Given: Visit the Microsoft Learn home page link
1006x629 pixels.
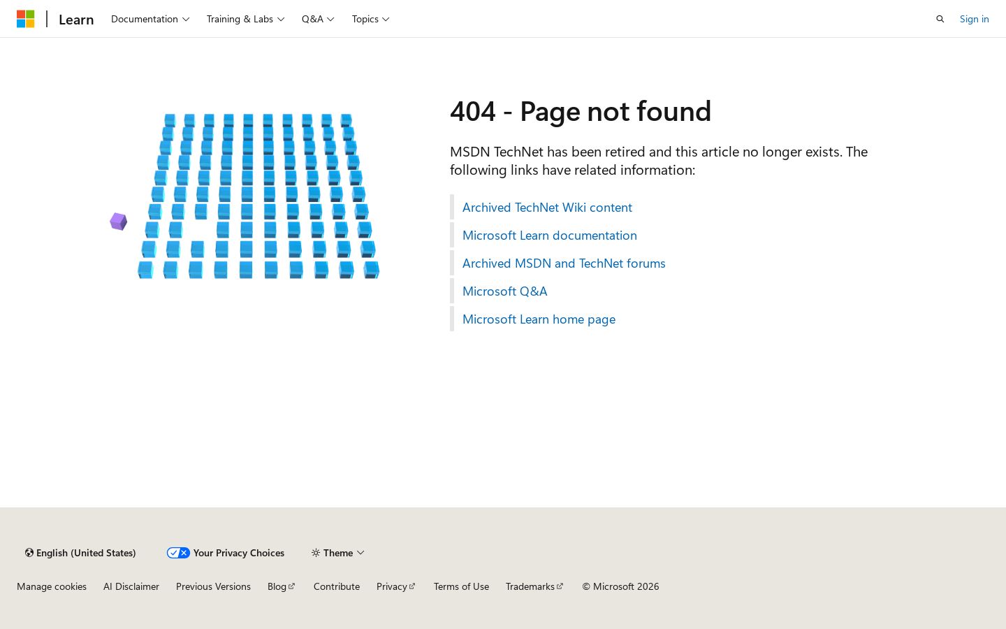Looking at the screenshot, I should tap(539, 319).
